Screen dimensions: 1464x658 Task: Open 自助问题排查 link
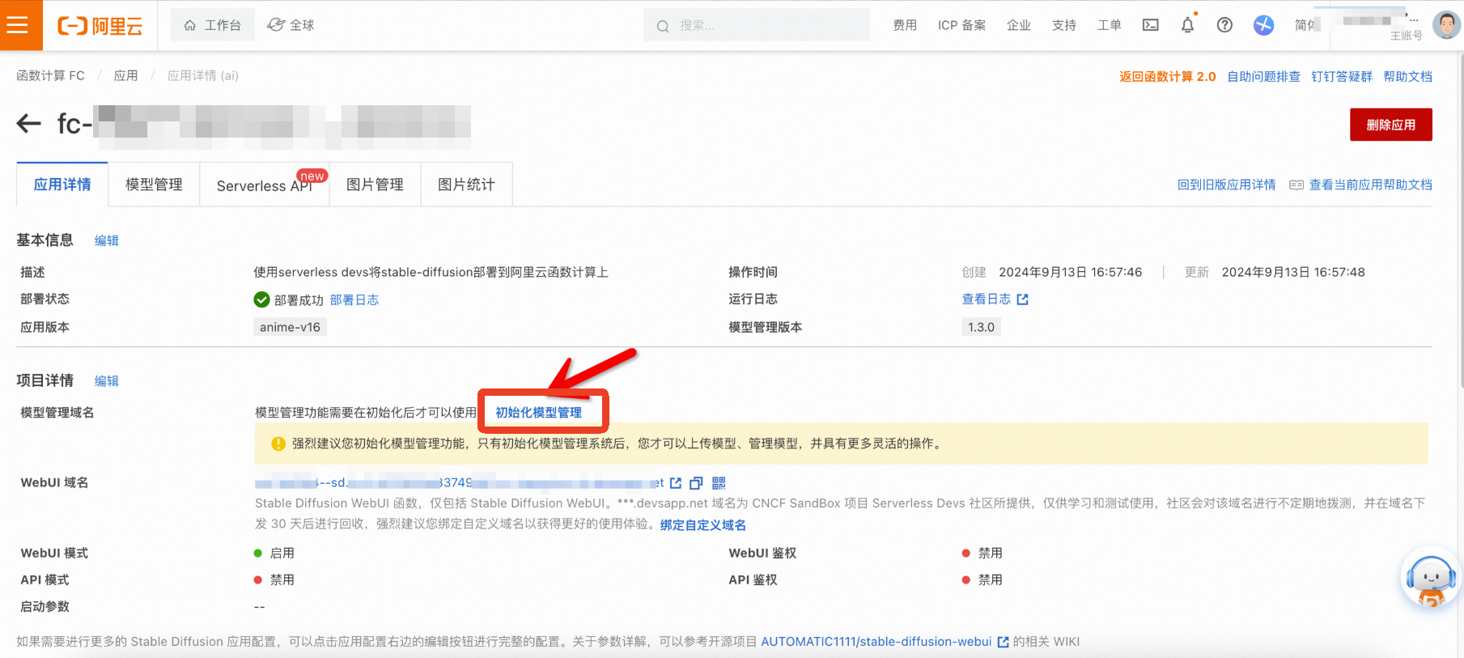1263,76
